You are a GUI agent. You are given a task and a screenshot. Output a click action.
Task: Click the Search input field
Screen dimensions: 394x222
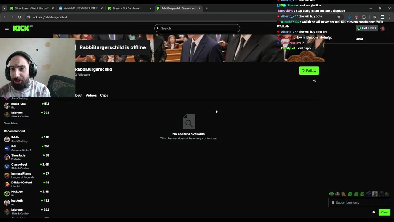[197, 28]
